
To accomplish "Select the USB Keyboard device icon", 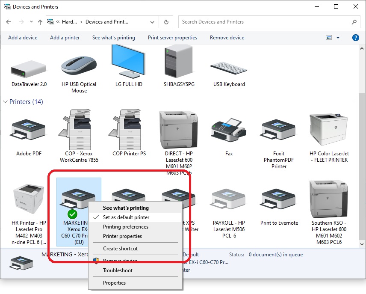I will click(x=229, y=68).
